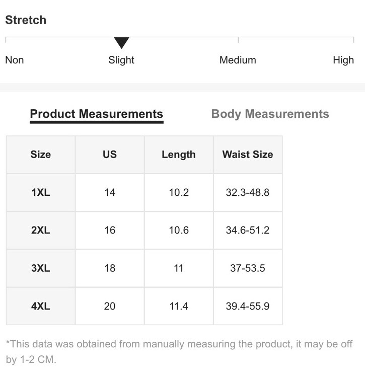Click the High stretch label
The height and width of the screenshot is (377, 365).
tap(343, 60)
